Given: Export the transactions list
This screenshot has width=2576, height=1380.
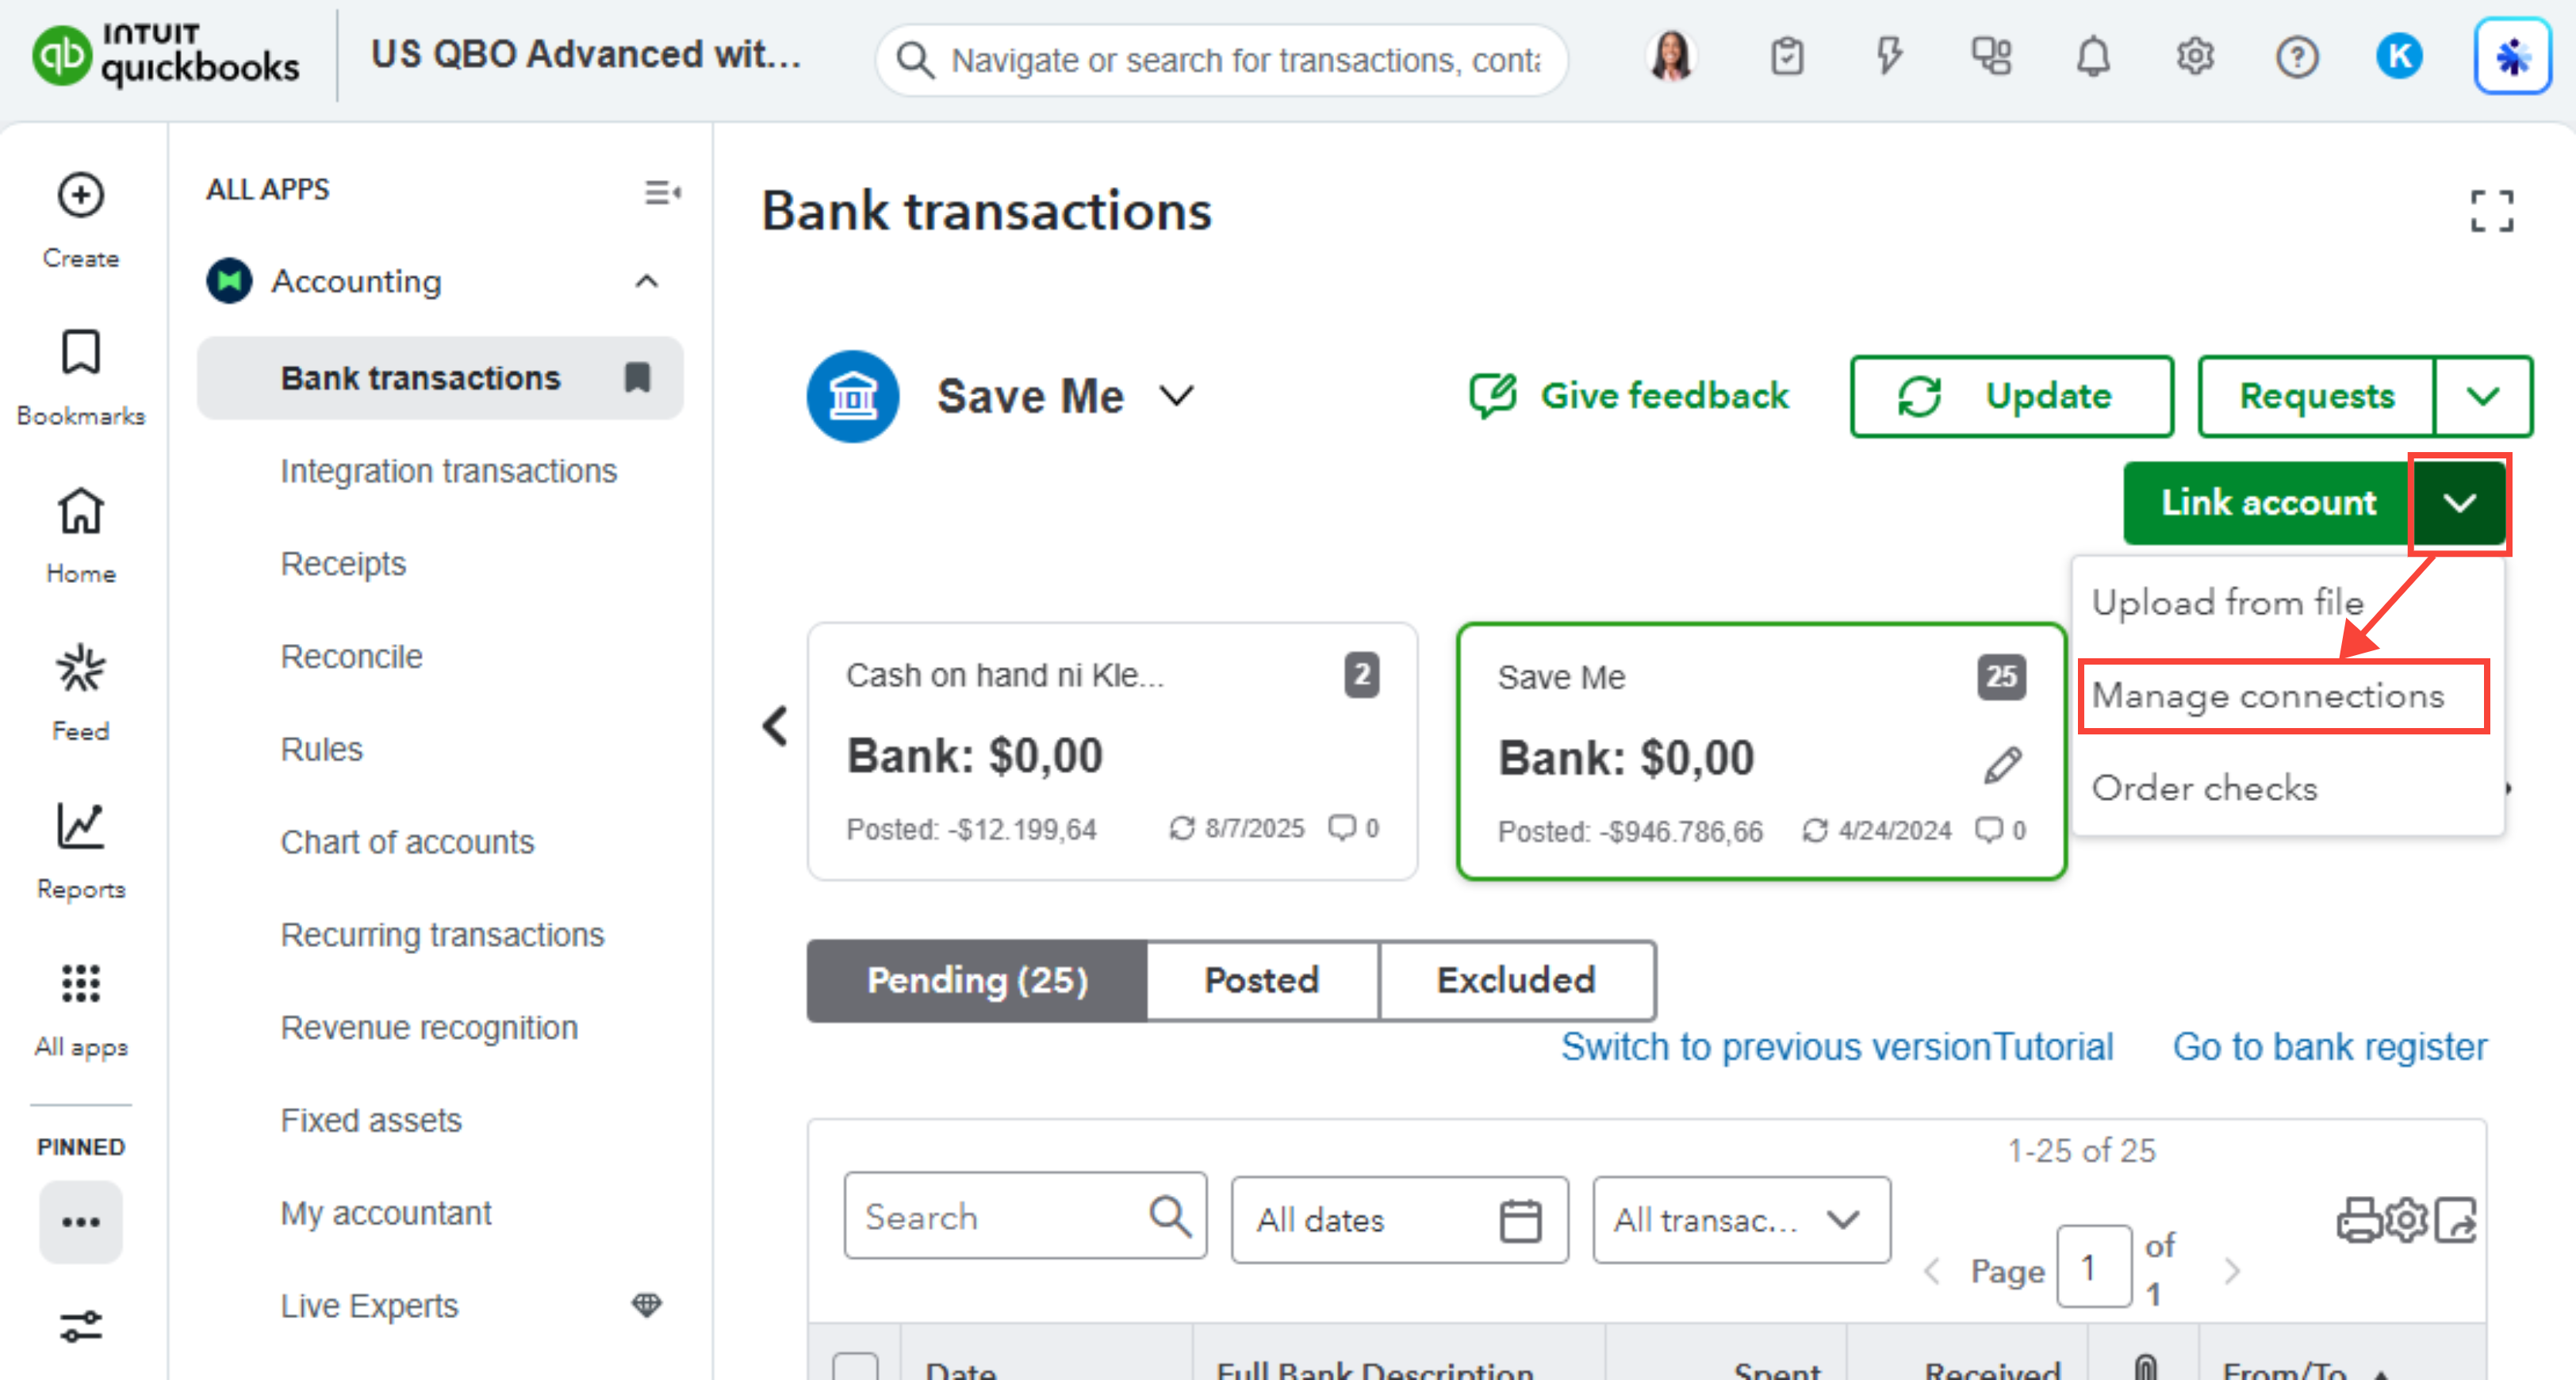Looking at the screenshot, I should click(x=2456, y=1220).
